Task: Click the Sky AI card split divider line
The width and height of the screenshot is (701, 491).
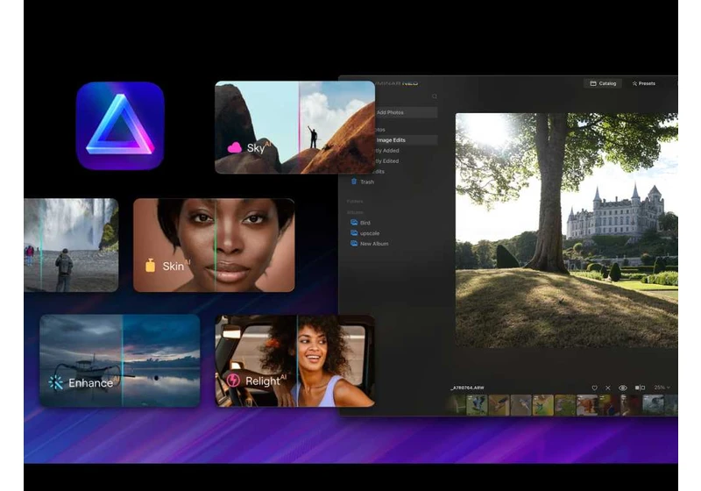Action: [299, 127]
